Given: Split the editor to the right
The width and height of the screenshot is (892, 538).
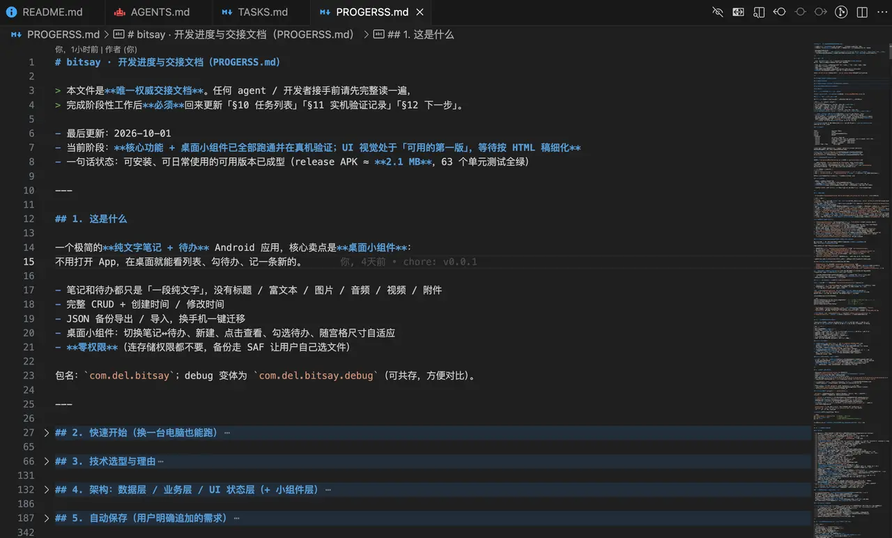Looking at the screenshot, I should [862, 12].
